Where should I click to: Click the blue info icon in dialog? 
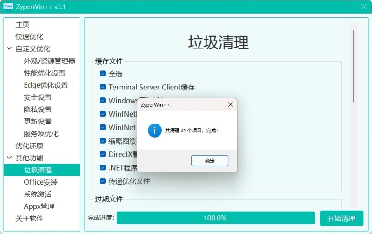click(x=154, y=131)
